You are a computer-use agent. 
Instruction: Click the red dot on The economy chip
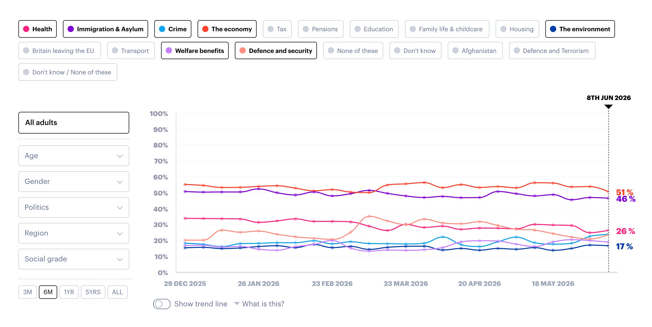click(x=205, y=29)
